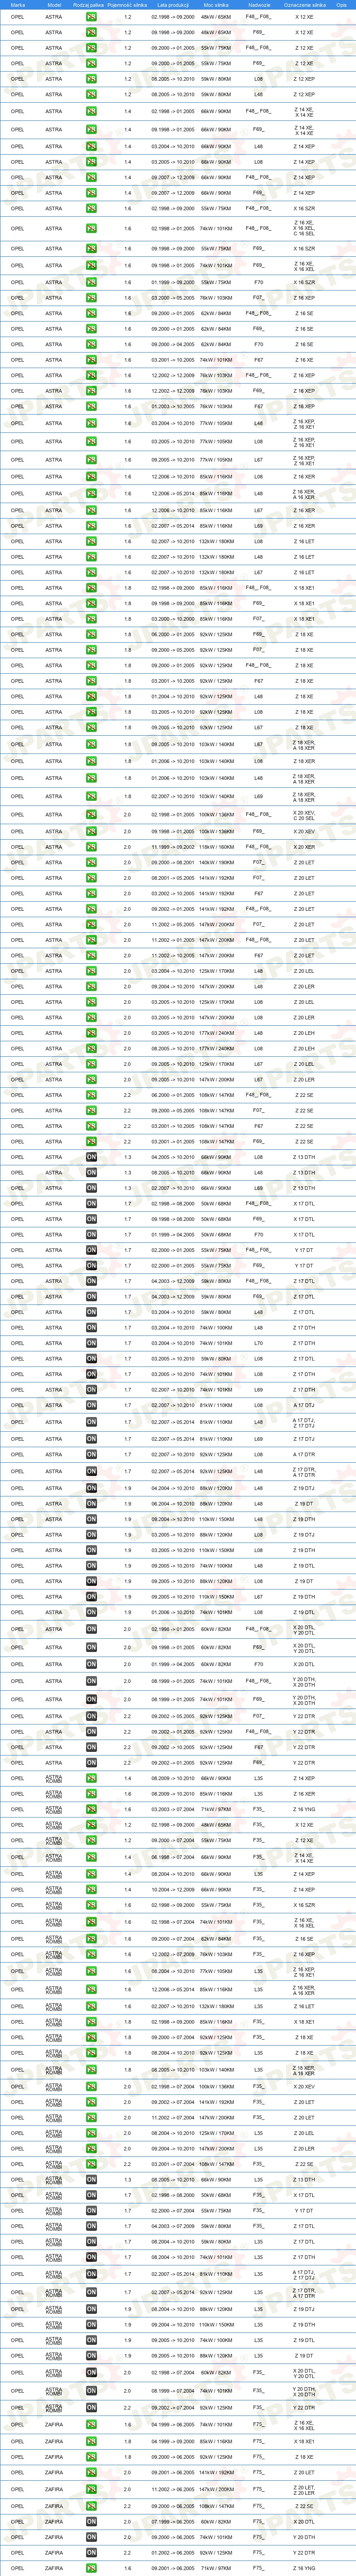Viewport: 356px width, 2576px height.
Task: Click the Oznaczenie silnika column header
Action: tap(304, 5)
